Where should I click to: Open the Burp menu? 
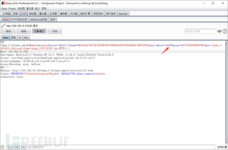[4, 9]
